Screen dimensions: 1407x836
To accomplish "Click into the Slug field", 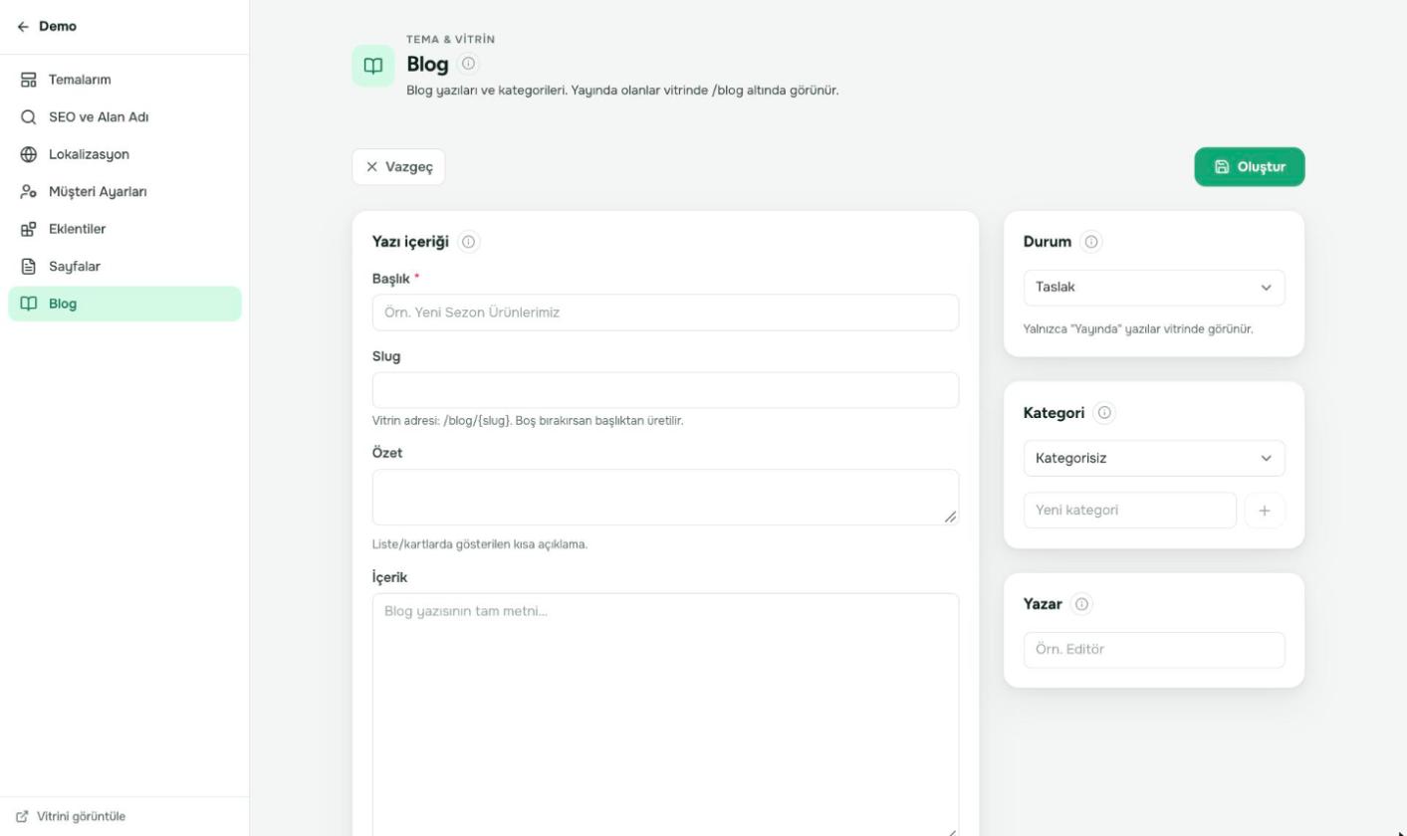I will tap(665, 390).
